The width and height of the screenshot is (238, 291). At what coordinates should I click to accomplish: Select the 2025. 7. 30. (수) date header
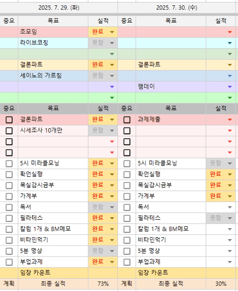(x=176, y=8)
